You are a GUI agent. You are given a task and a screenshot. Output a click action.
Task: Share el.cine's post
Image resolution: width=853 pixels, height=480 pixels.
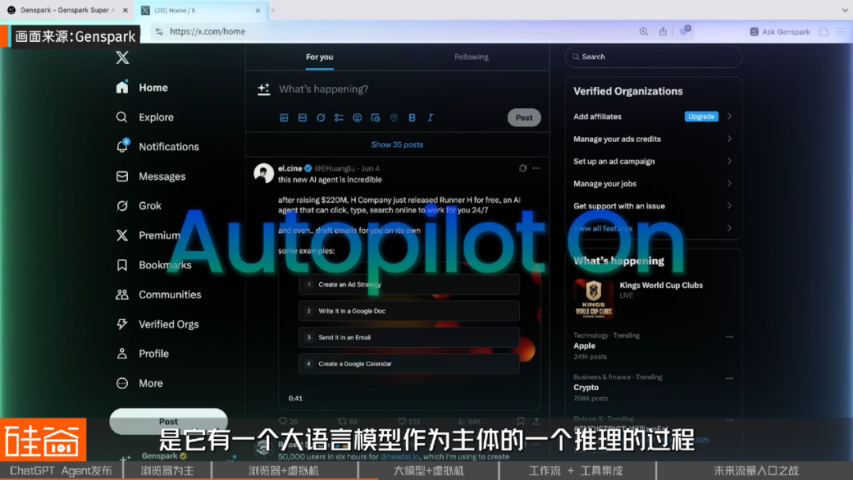click(x=536, y=422)
